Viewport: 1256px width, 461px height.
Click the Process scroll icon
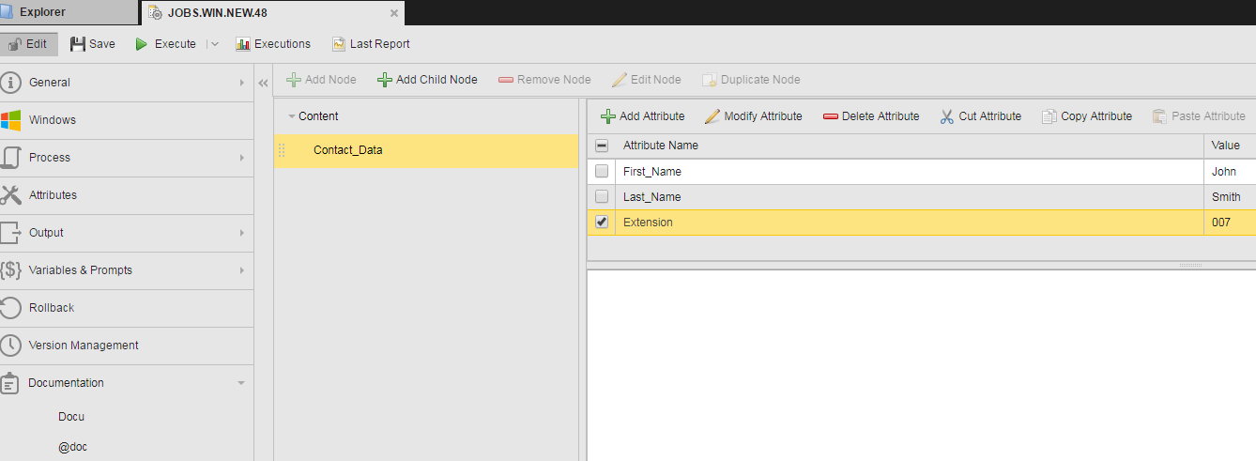coord(11,158)
